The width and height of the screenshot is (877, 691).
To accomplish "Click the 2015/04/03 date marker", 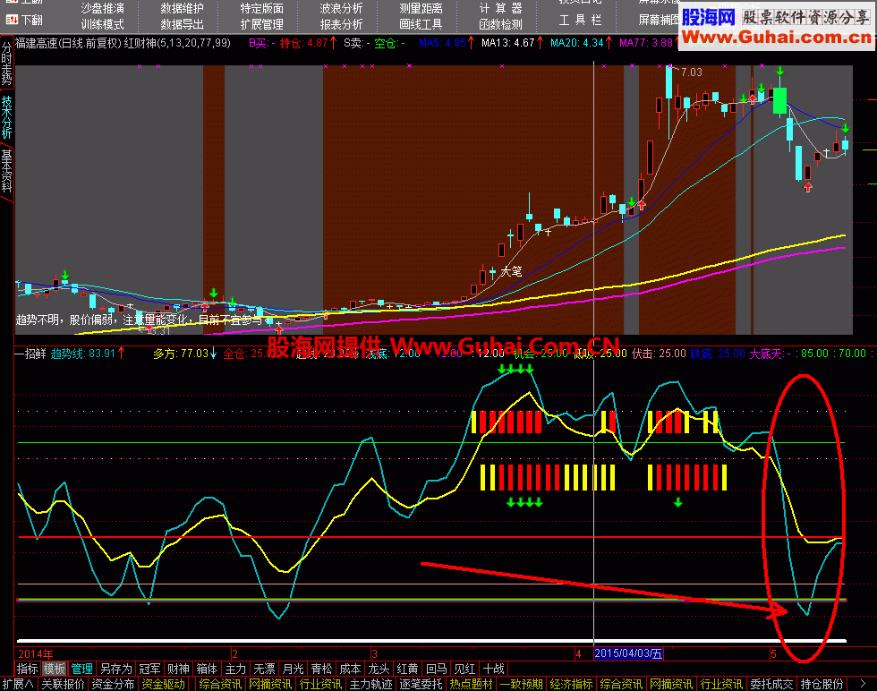I will point(628,653).
